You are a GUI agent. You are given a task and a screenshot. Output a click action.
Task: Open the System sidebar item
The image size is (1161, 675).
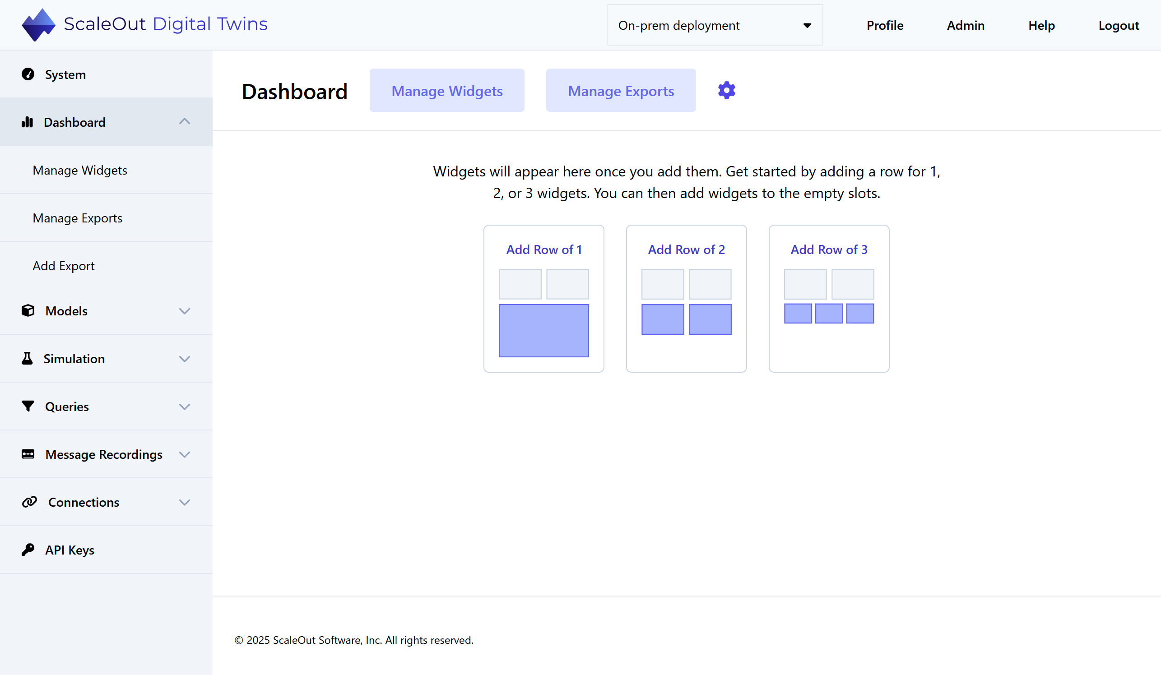coord(106,74)
